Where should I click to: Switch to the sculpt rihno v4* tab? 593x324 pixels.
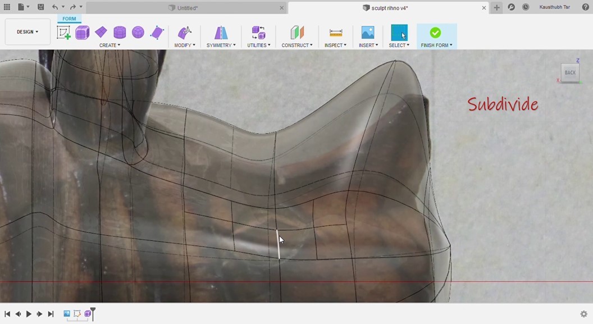389,7
